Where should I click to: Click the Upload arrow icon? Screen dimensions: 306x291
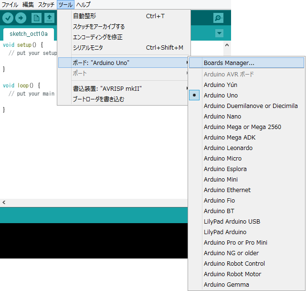tap(21, 18)
